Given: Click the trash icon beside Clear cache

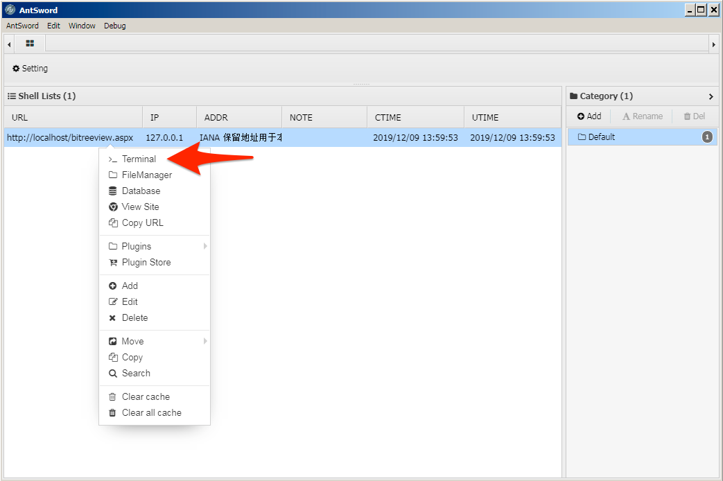Looking at the screenshot, I should 112,396.
